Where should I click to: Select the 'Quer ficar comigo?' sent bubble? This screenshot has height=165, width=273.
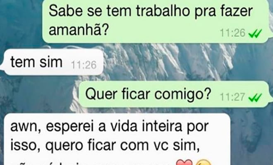[175, 94]
